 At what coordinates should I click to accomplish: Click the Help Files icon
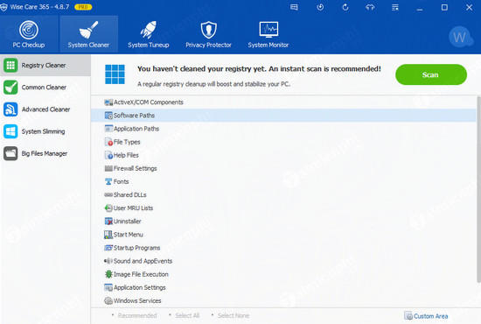tap(108, 155)
